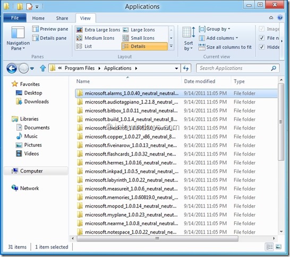
Task: Switch to the View tab
Action: point(86,18)
